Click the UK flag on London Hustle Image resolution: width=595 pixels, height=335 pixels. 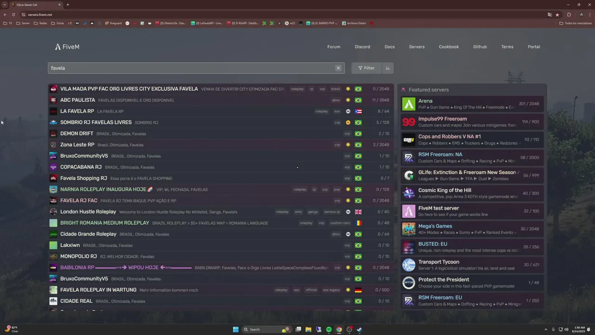(x=358, y=212)
